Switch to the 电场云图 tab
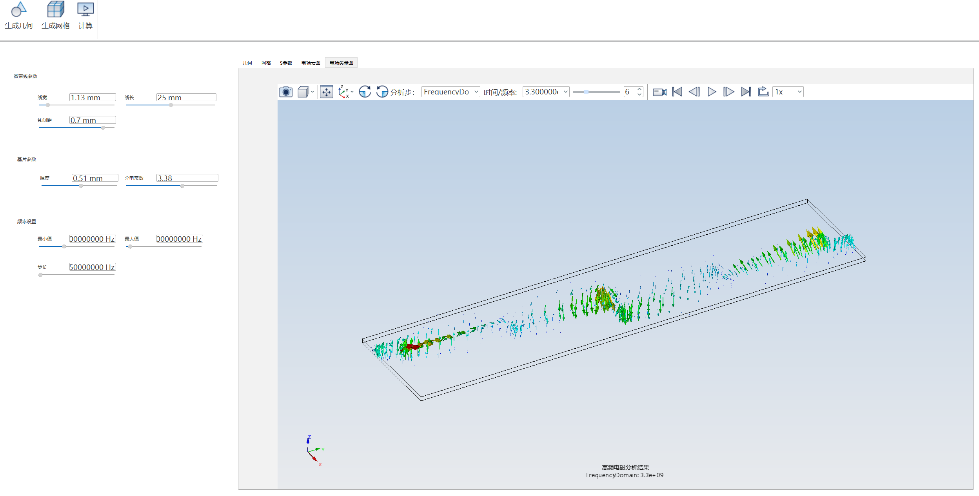This screenshot has height=496, width=979. click(311, 63)
